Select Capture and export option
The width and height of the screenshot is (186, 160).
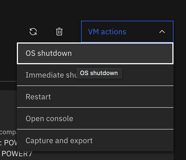click(x=95, y=140)
